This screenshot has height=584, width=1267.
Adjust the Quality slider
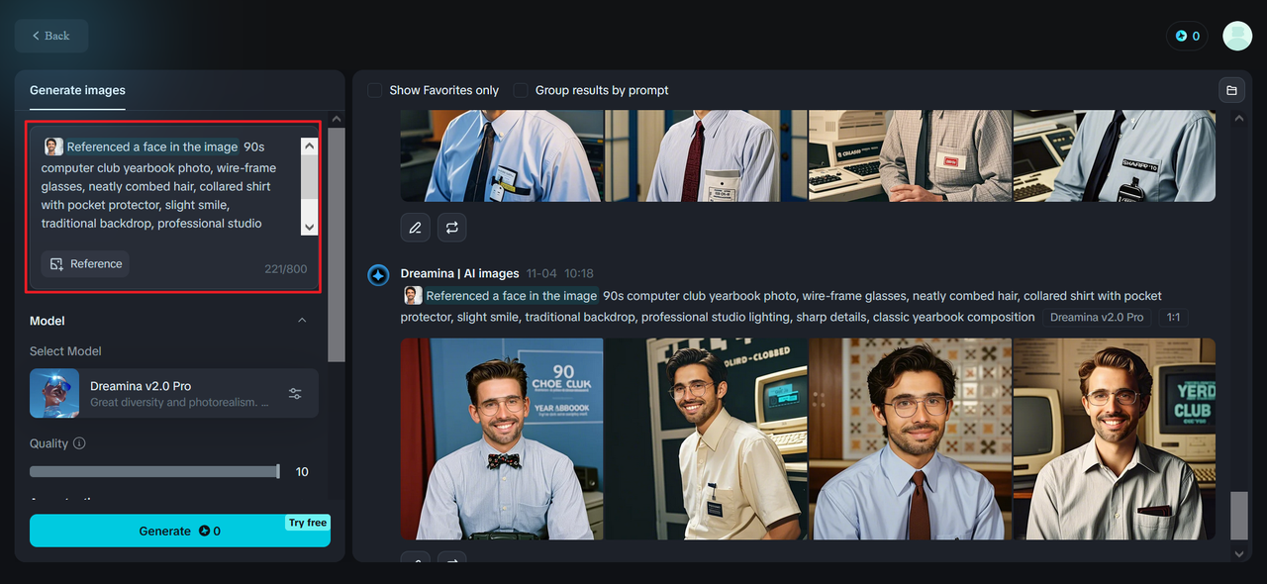[x=154, y=471]
